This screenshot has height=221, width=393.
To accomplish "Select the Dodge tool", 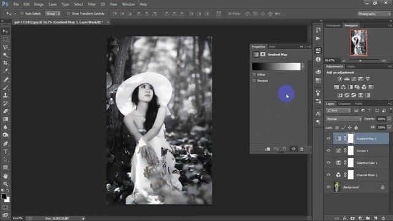I will [x=6, y=135].
